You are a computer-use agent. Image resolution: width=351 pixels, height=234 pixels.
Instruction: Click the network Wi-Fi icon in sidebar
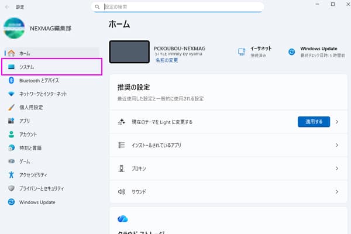[11, 94]
